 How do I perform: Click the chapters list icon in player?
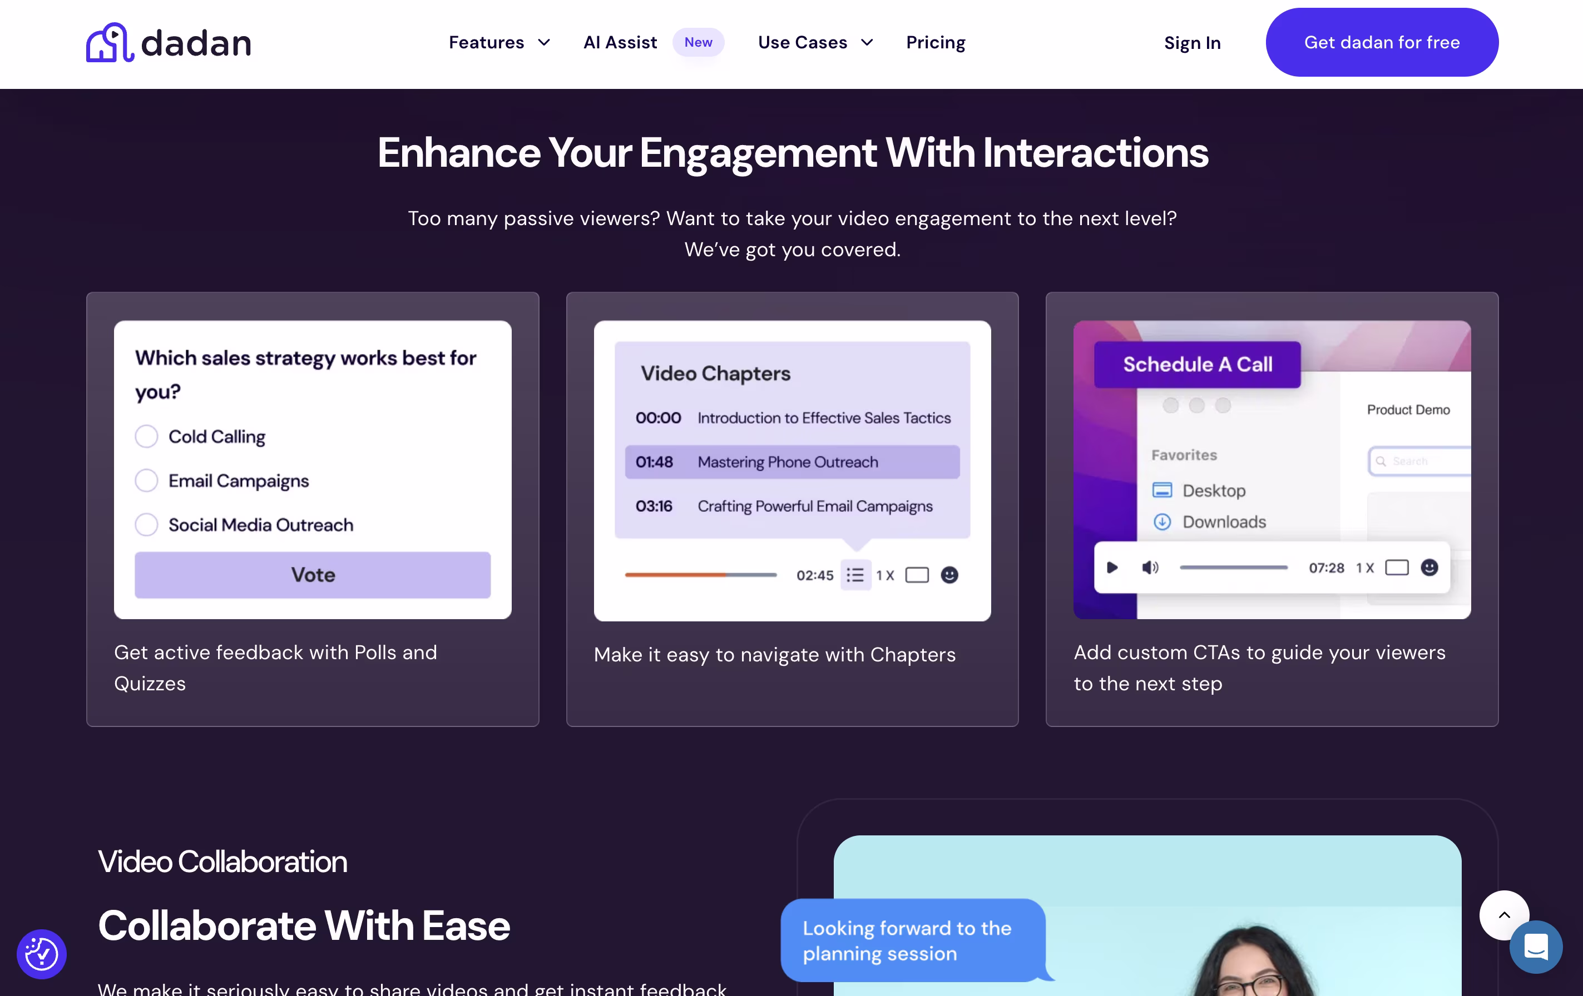pyautogui.click(x=855, y=575)
